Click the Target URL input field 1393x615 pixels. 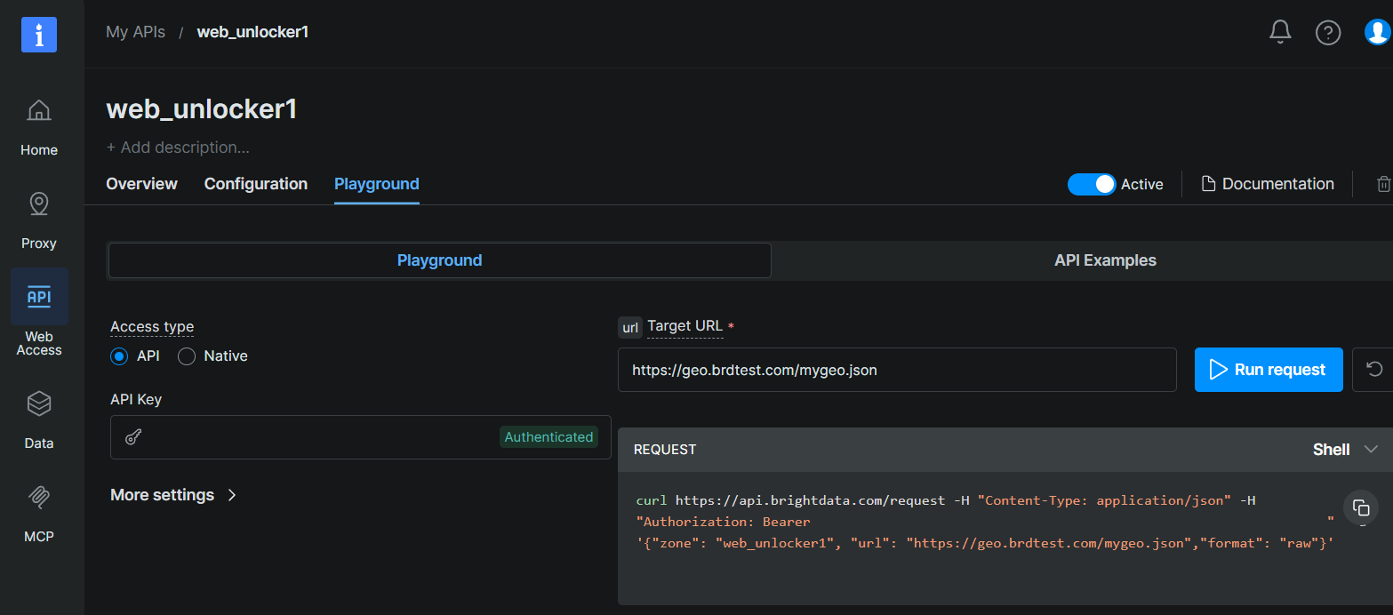(x=896, y=370)
